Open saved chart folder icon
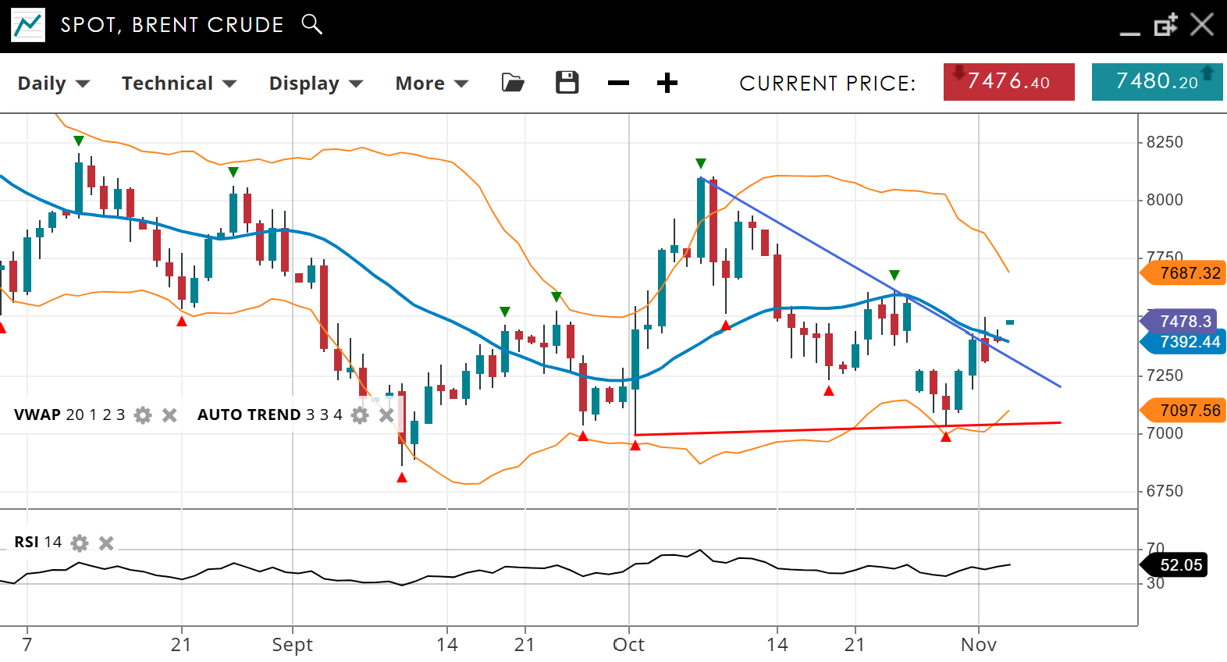Image resolution: width=1227 pixels, height=662 pixels. (513, 83)
